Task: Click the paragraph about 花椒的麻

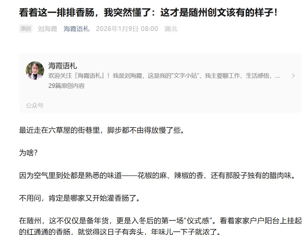Action: 157,175
